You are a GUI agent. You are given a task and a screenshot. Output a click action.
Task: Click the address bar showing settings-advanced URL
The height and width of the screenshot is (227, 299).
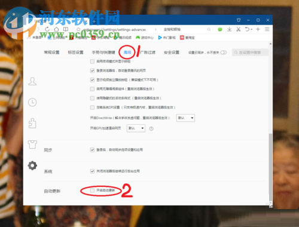point(115,29)
